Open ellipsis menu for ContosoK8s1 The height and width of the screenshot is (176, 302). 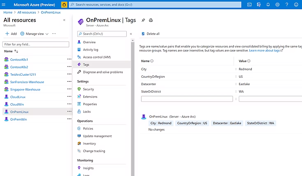click(70, 59)
